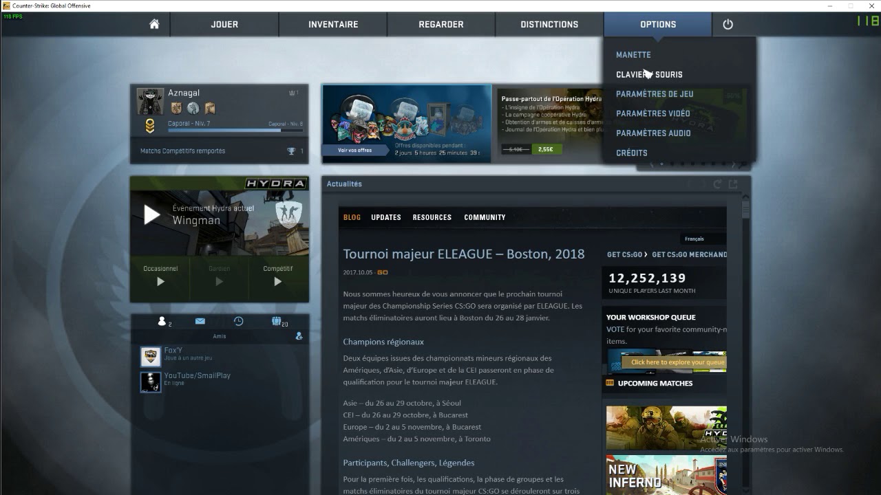Click GET CS:GO MERCHANDISE link

pyautogui.click(x=689, y=254)
